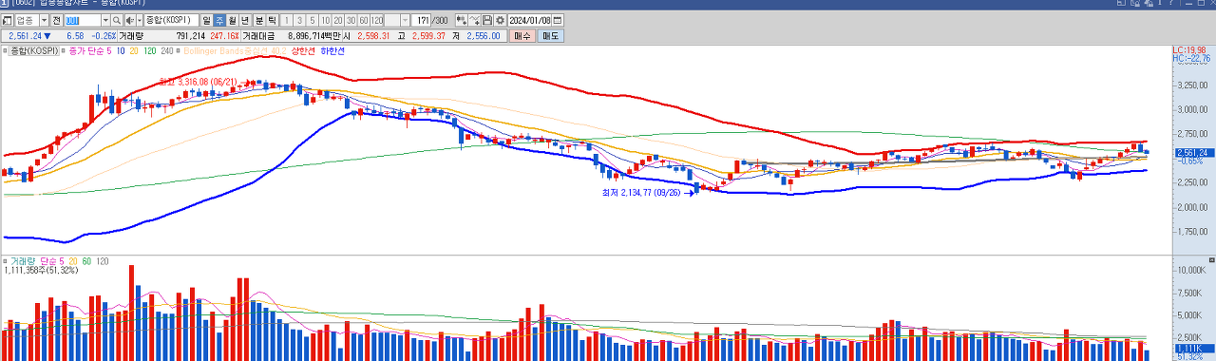Viewport: 1216px width, 361px height.
Task: Click the moving average 10 legend label in price panel
Action: [122, 50]
